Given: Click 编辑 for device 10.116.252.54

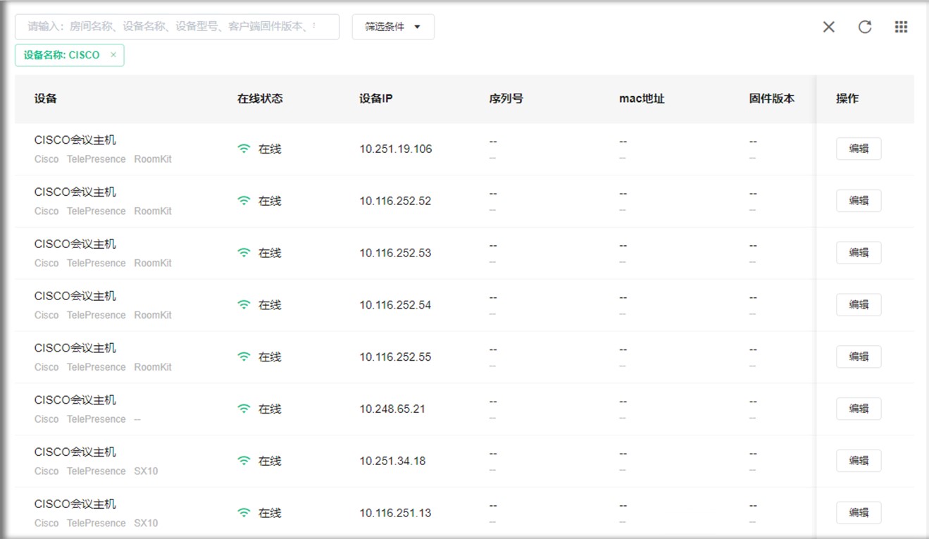Looking at the screenshot, I should 859,305.
